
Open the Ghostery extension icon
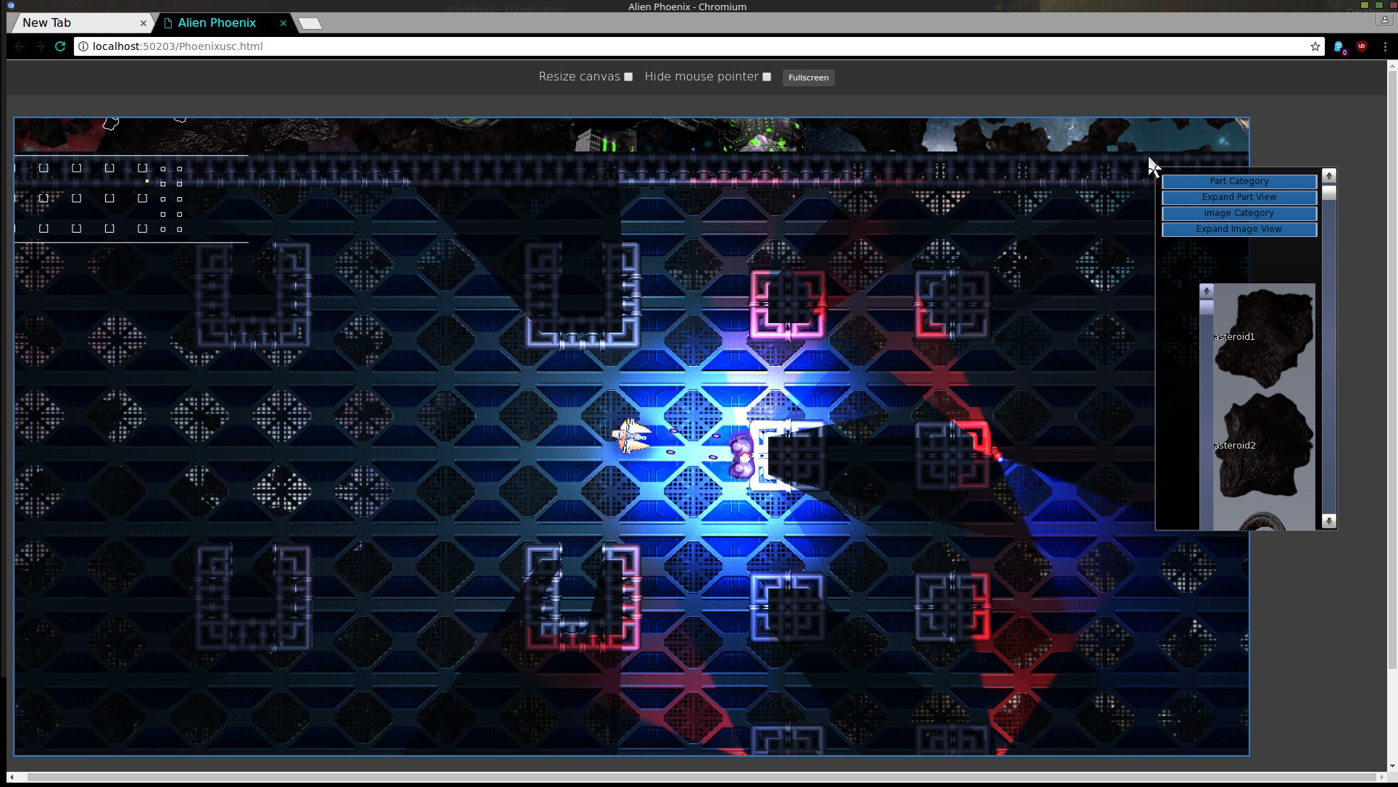1339,46
